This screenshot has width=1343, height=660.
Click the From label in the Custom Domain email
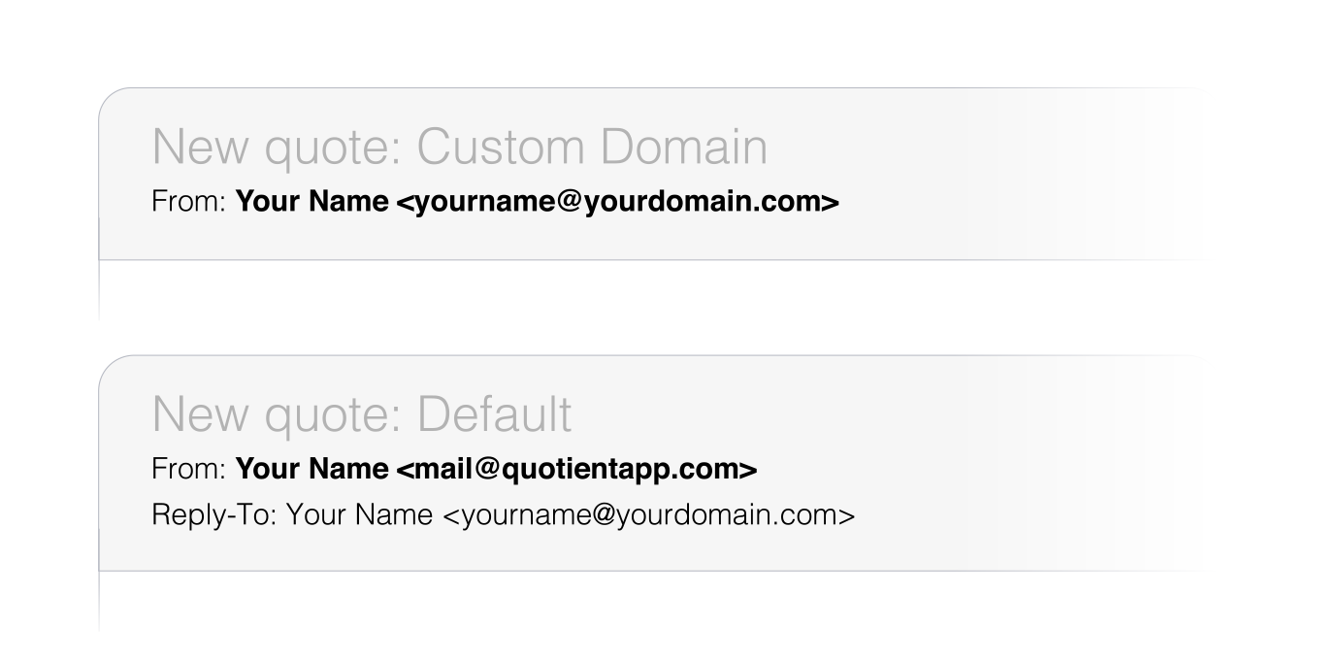coord(189,202)
